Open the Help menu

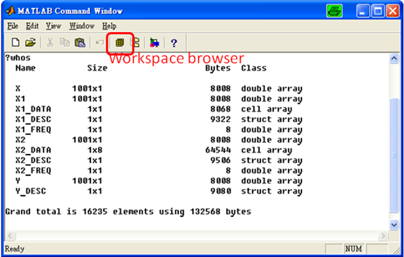tap(109, 26)
